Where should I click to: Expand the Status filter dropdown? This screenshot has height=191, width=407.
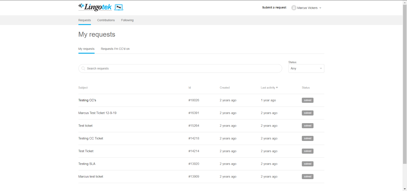click(x=306, y=68)
